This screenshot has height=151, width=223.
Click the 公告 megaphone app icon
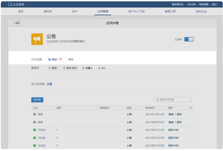click(x=37, y=39)
